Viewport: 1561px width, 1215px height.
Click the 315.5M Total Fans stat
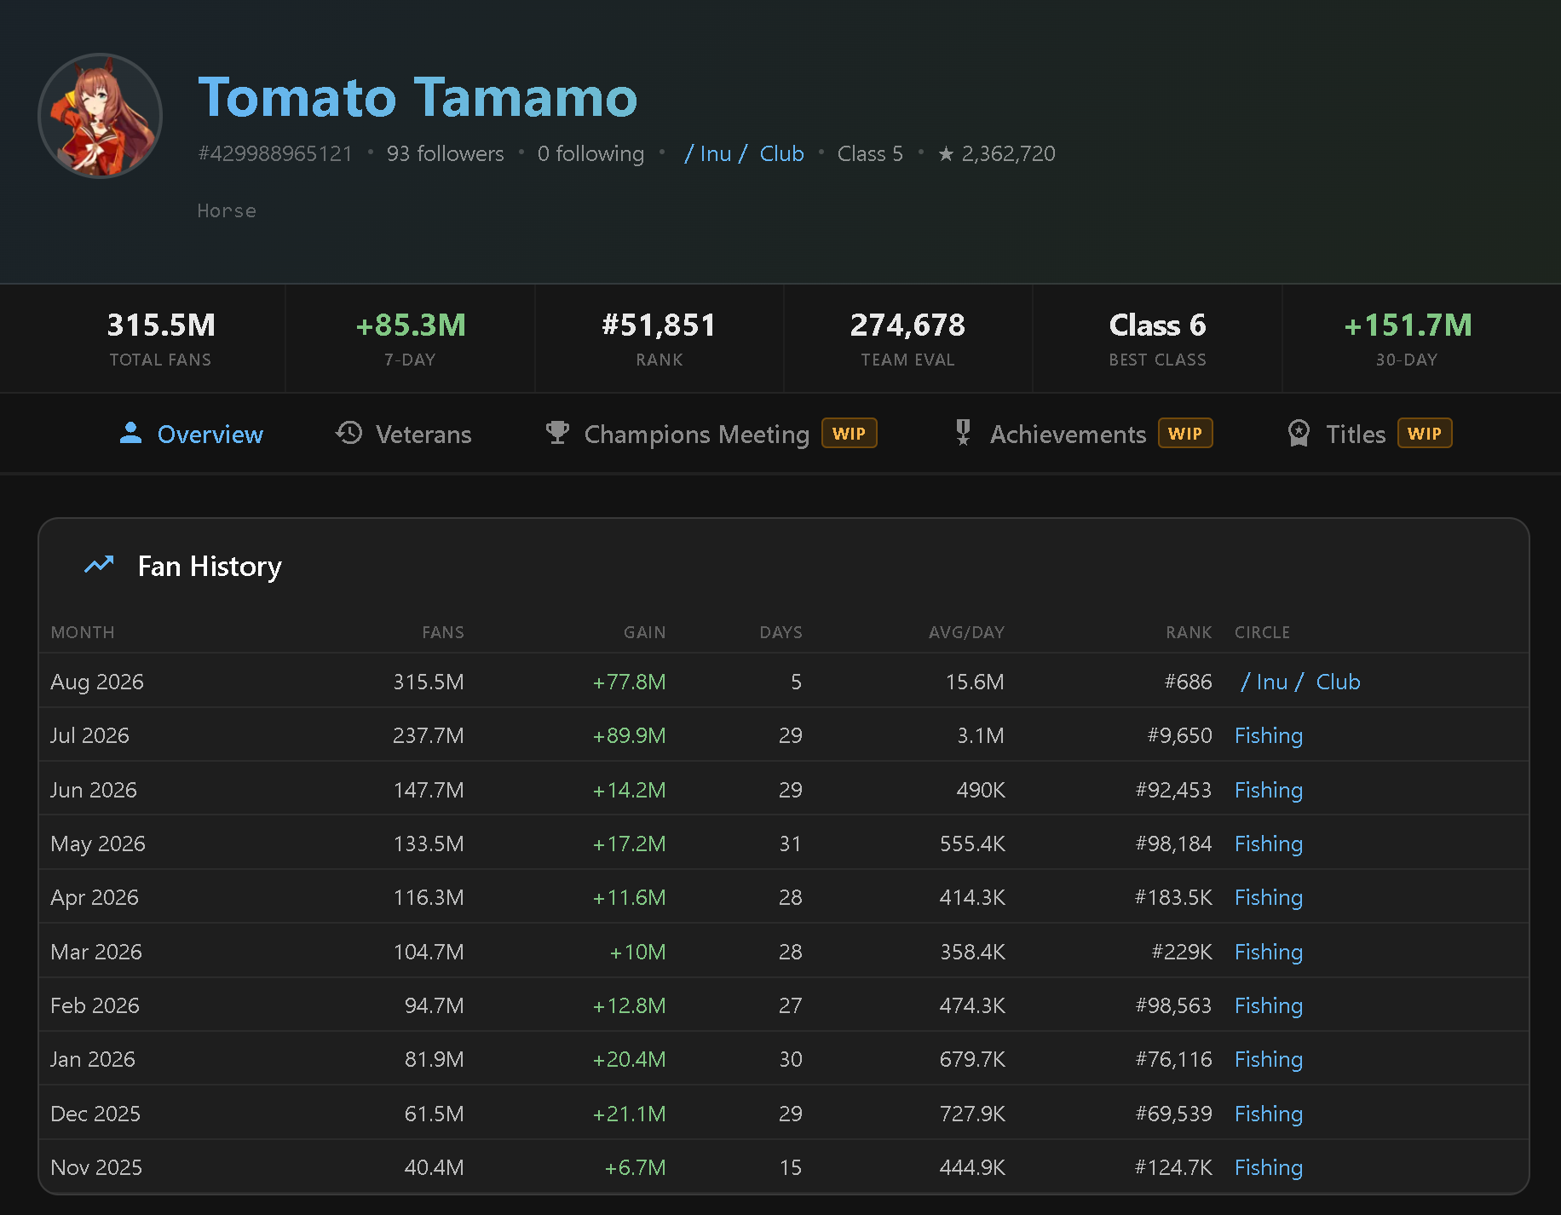pos(161,338)
